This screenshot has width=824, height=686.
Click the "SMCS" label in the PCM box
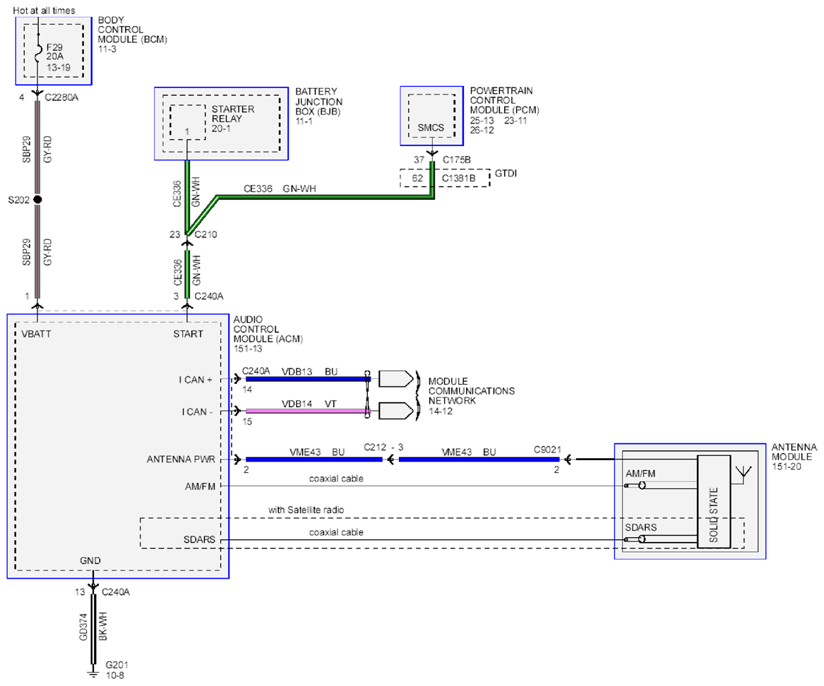point(431,128)
